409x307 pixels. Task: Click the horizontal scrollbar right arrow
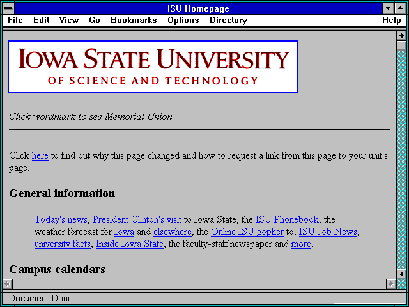coord(390,284)
